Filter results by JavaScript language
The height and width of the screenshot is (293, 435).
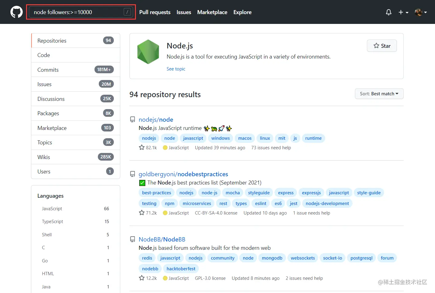75,209
